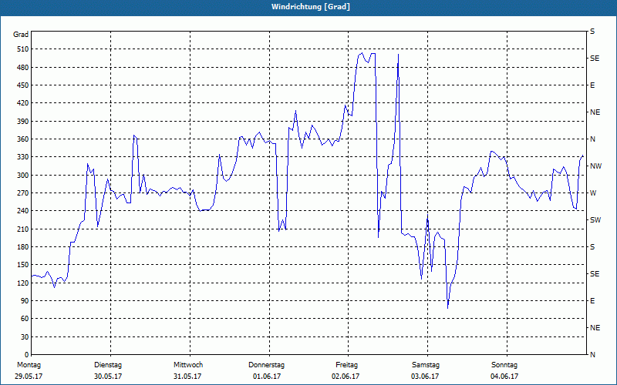Click the chart title "Windrichtung [Grad]"
617x385 pixels.
pos(311,7)
